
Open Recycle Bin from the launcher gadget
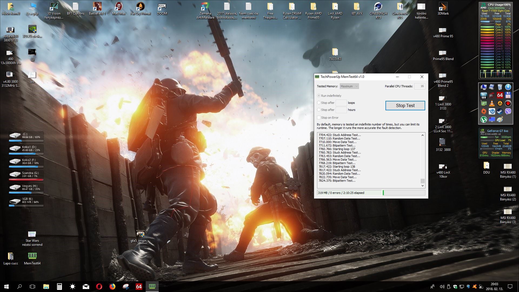500,87
